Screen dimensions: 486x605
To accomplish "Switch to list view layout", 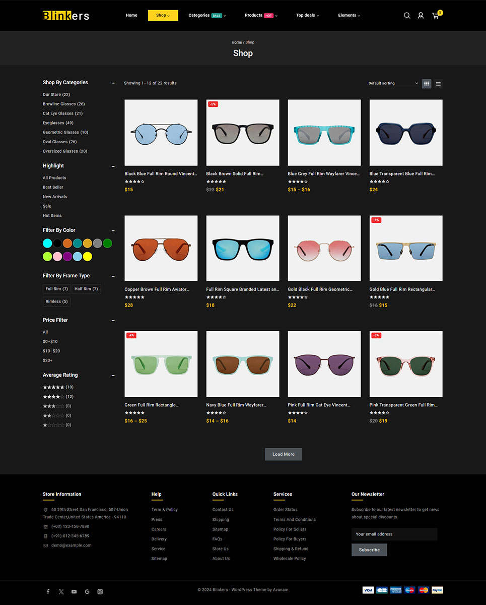I will (438, 84).
